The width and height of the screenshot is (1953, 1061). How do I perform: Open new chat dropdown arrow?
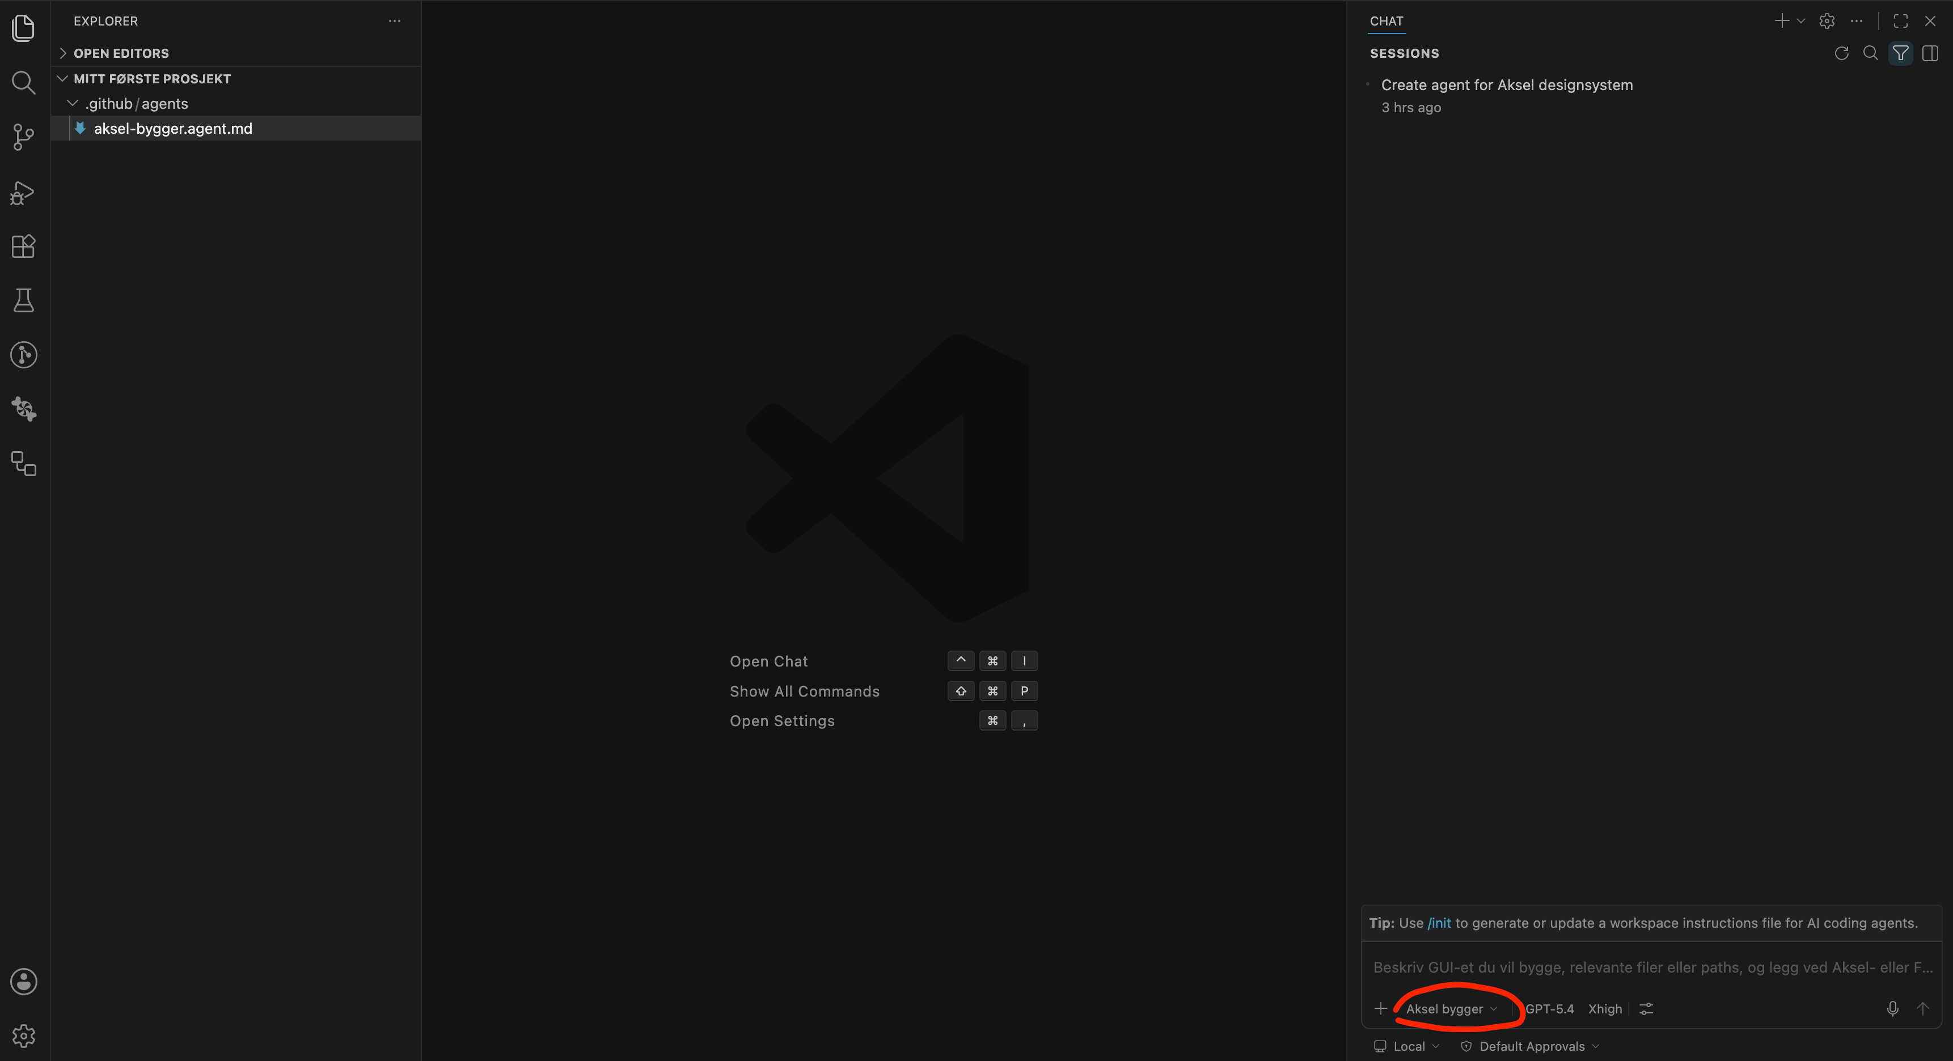1800,21
